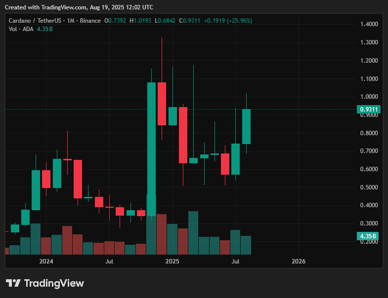The image size is (388, 298).
Task: Click the Created with TradingView.com header text
Action: pos(79,7)
